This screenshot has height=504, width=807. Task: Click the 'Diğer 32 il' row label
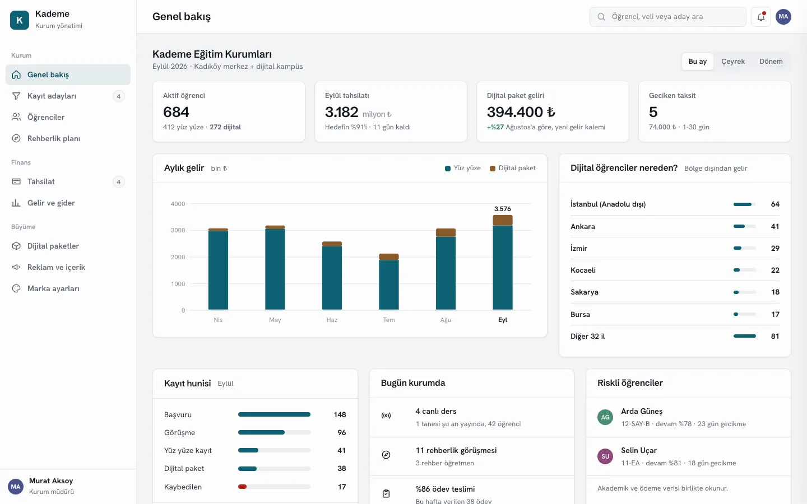click(587, 336)
